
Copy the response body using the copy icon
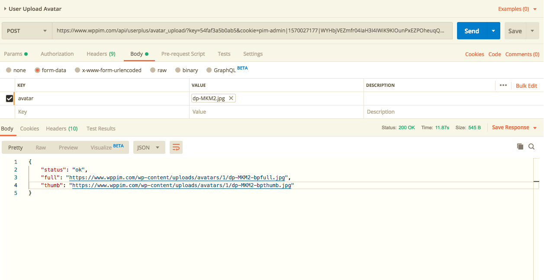tap(520, 146)
